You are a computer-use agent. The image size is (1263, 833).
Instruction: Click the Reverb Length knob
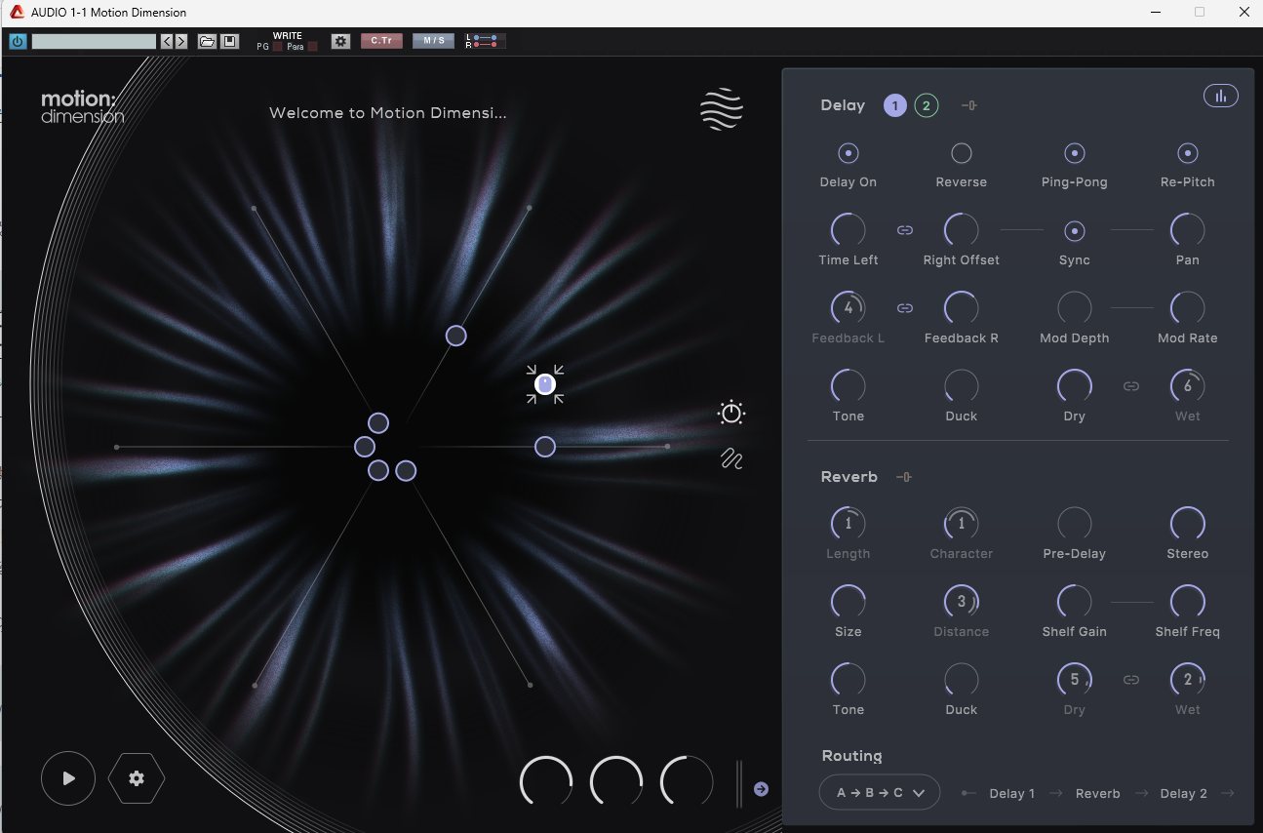point(849,524)
